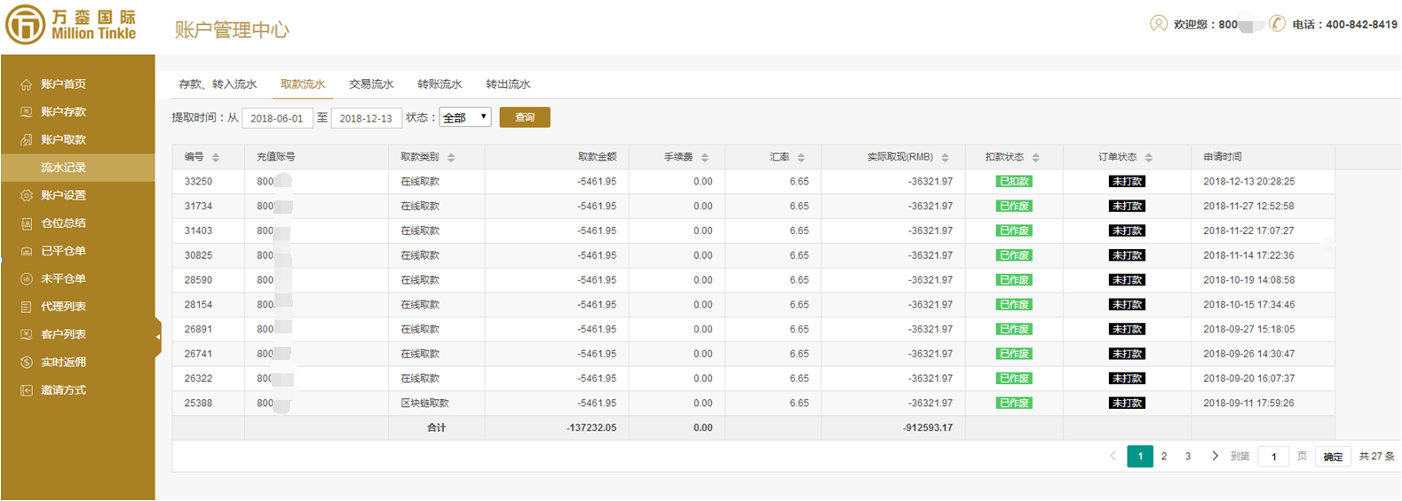
Task: Click the 确定 page jump button
Action: 1333,457
